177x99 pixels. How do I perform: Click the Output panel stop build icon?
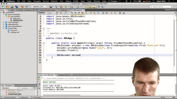tap(39, 86)
